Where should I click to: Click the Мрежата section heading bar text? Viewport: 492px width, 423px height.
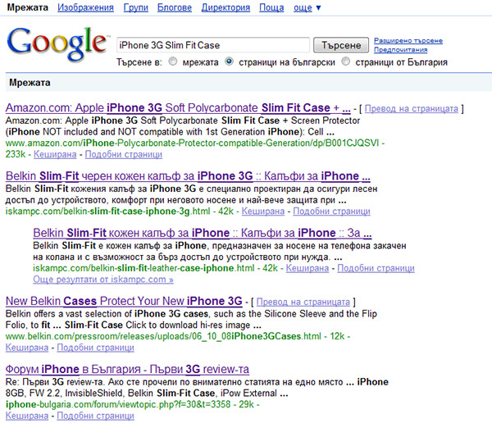coord(30,83)
